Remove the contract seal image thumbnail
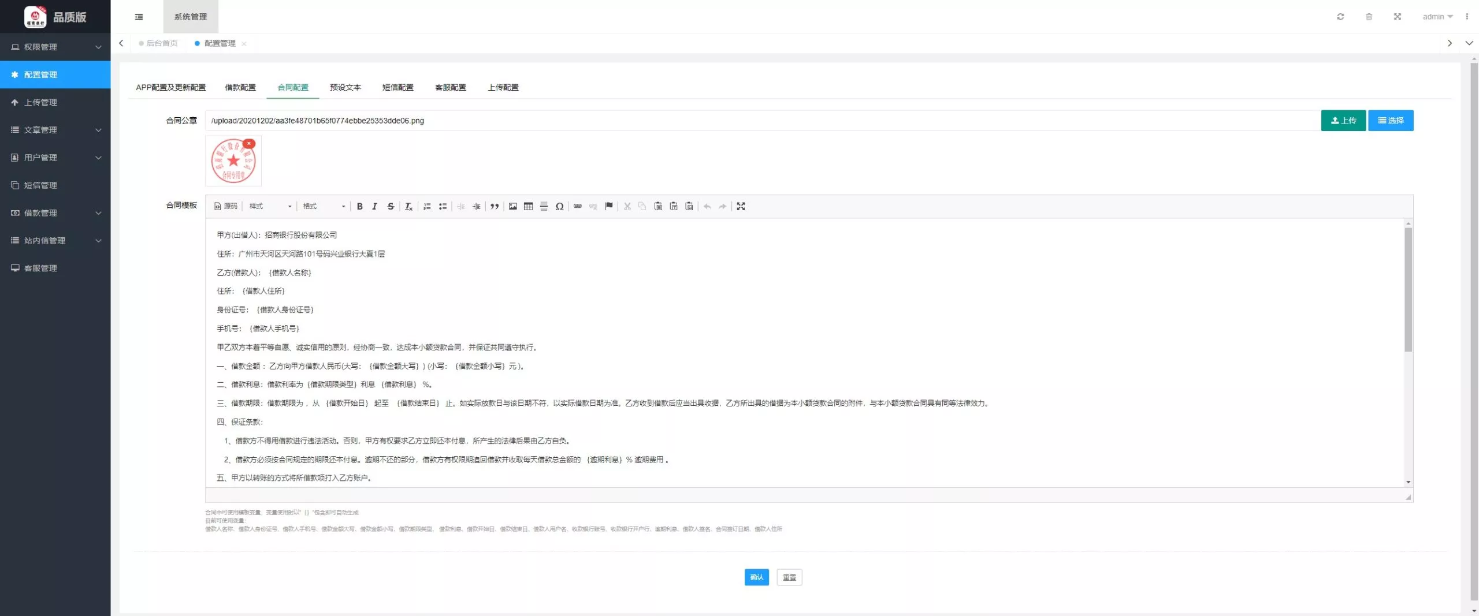1479x616 pixels. (x=249, y=143)
